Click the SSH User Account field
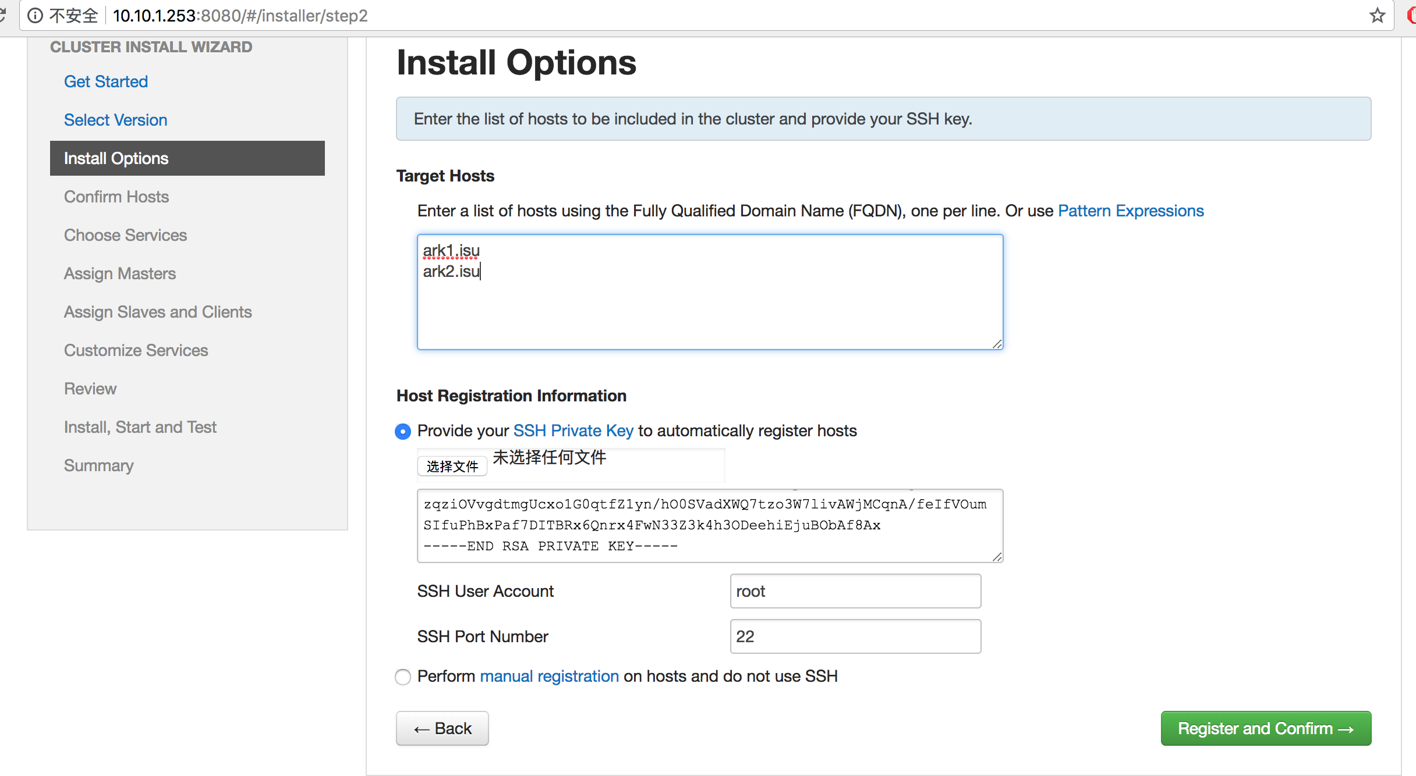This screenshot has height=776, width=1416. (x=855, y=591)
